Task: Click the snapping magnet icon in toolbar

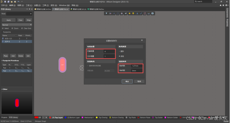Action: coord(110,14)
